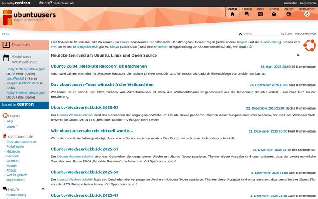
Task: Open frohe Weihnachten article headline
Action: coord(102,84)
